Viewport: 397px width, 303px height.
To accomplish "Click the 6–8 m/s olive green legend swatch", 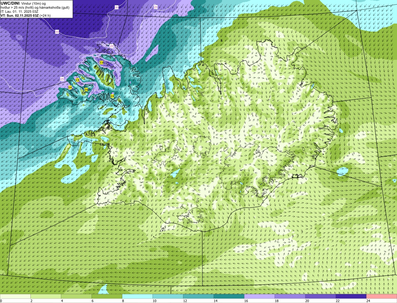I will tap(107, 296).
